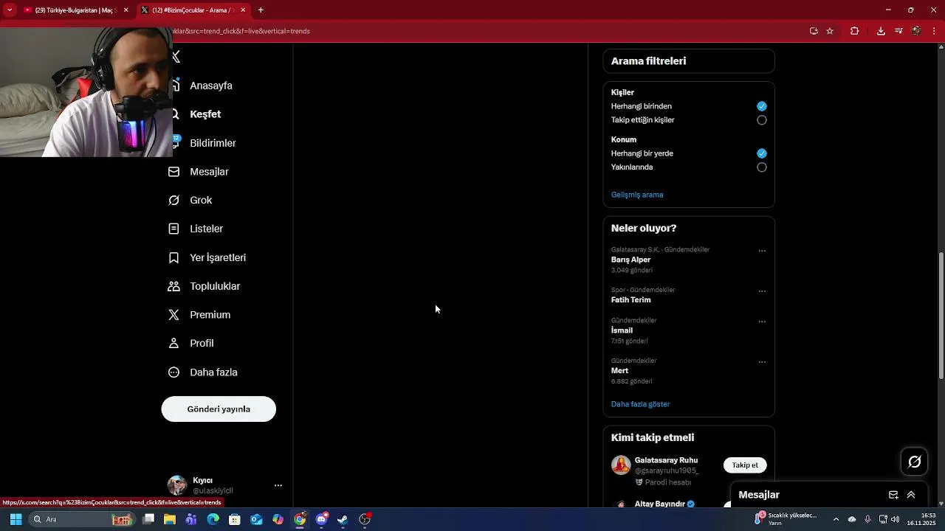
Task: Open the Fatih Terim trend
Action: pyautogui.click(x=630, y=300)
